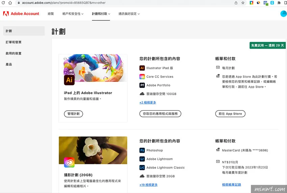Expand the 帳戶和安全性 dropdown menu
This screenshot has height=193, width=287.
coord(73,14)
